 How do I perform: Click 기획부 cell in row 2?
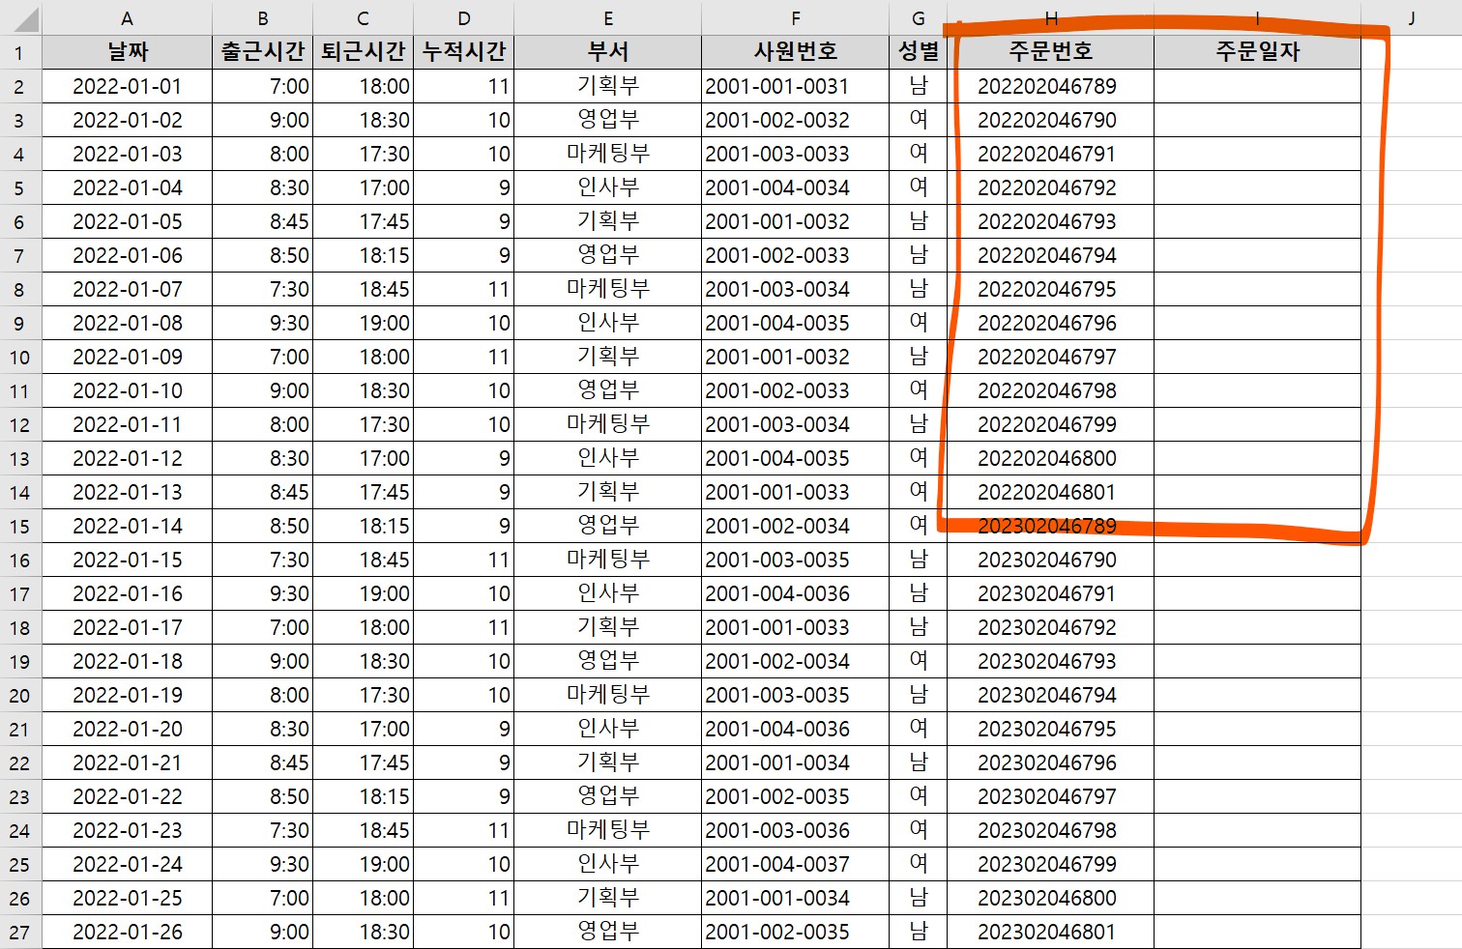[608, 87]
